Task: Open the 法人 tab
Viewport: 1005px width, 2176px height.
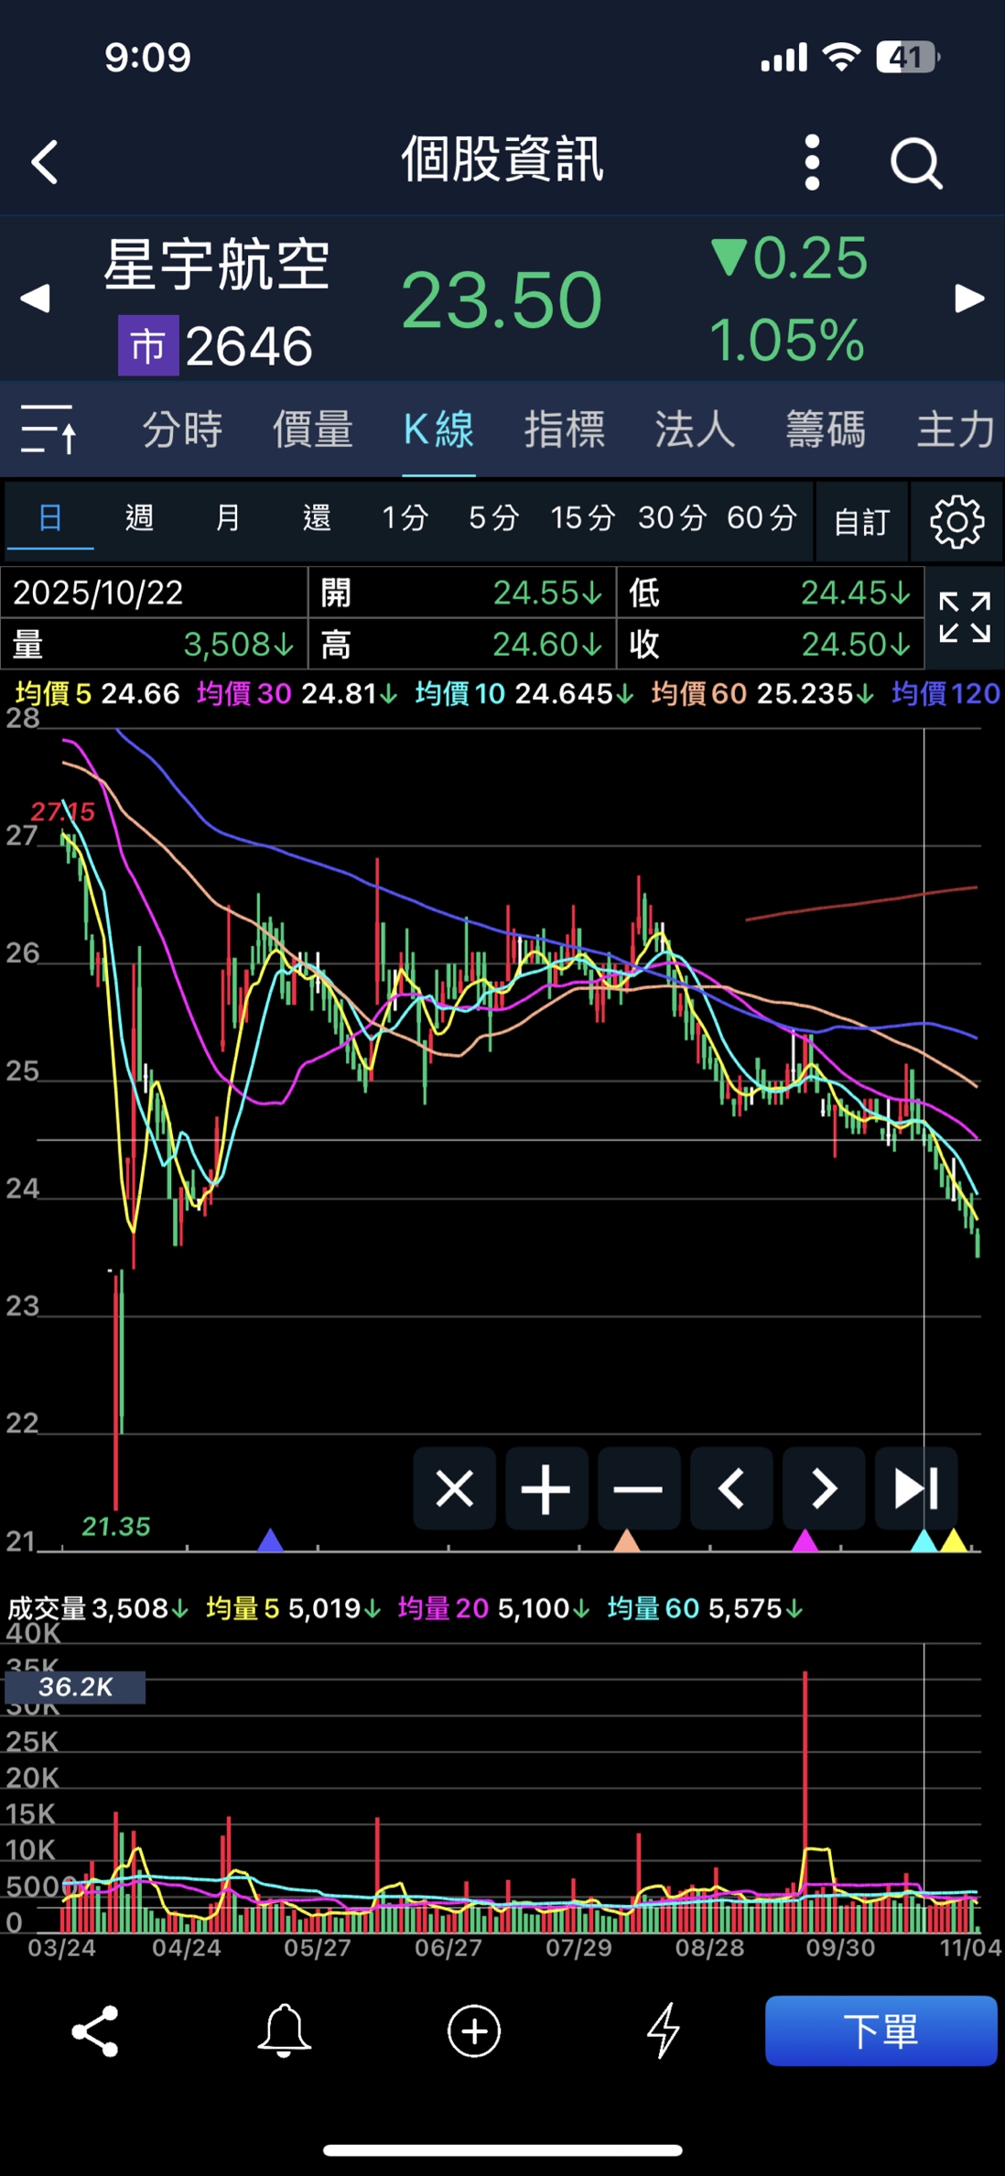Action: pyautogui.click(x=695, y=429)
